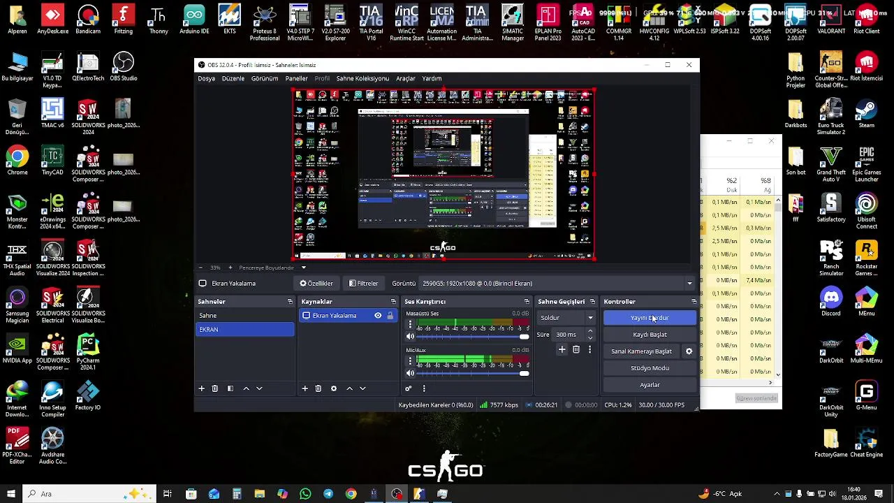The width and height of the screenshot is (894, 503).
Task: Open transition properties three-dot menu
Action: coord(589,349)
